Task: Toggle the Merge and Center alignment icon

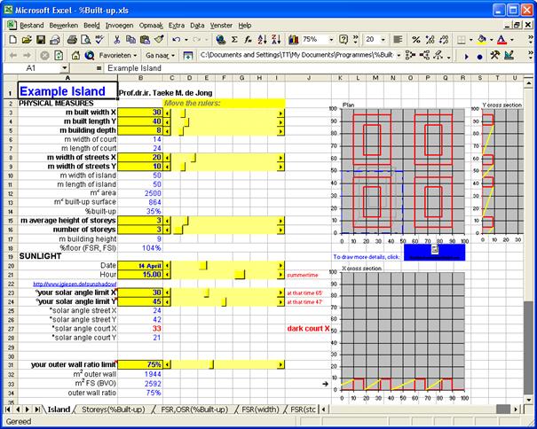Action: 398,40
